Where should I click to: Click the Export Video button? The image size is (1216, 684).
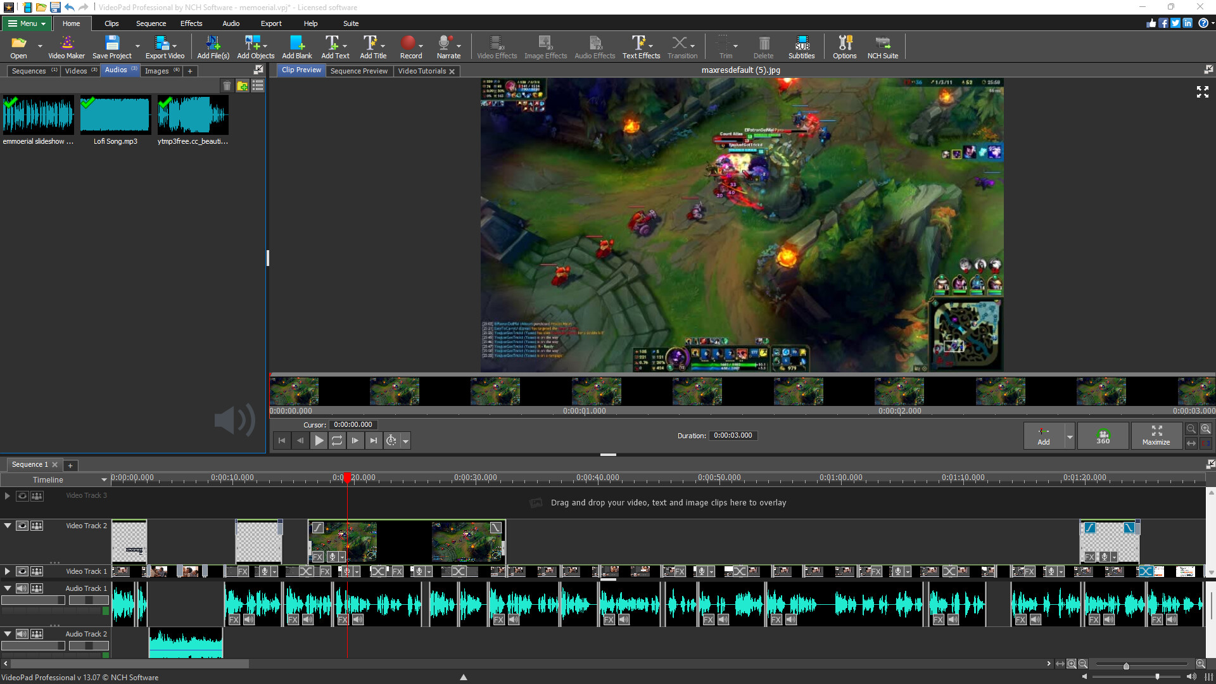click(x=163, y=46)
